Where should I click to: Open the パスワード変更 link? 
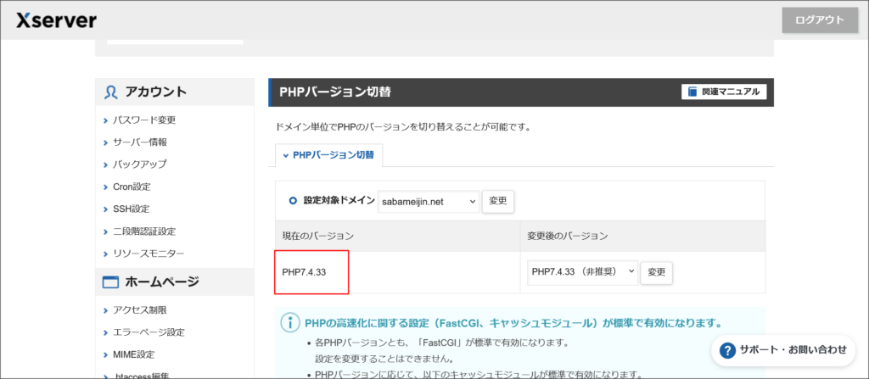144,120
